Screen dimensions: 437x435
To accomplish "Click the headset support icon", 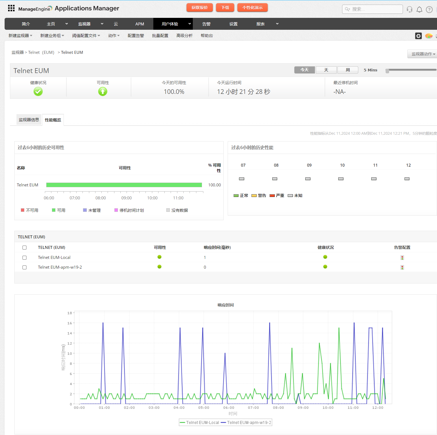I will coord(409,9).
